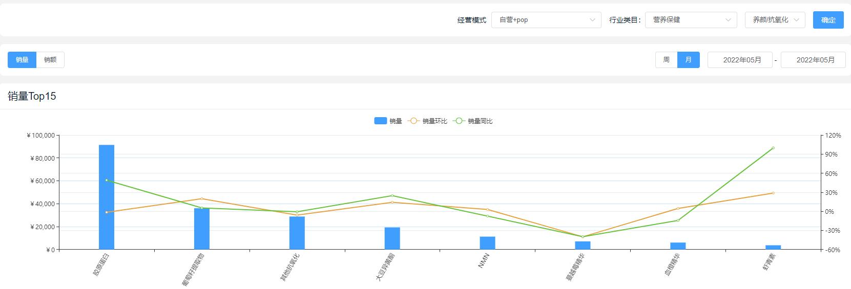Open the 经营模式 dropdown showing 自营+pop
The height and width of the screenshot is (289, 851).
(x=546, y=20)
